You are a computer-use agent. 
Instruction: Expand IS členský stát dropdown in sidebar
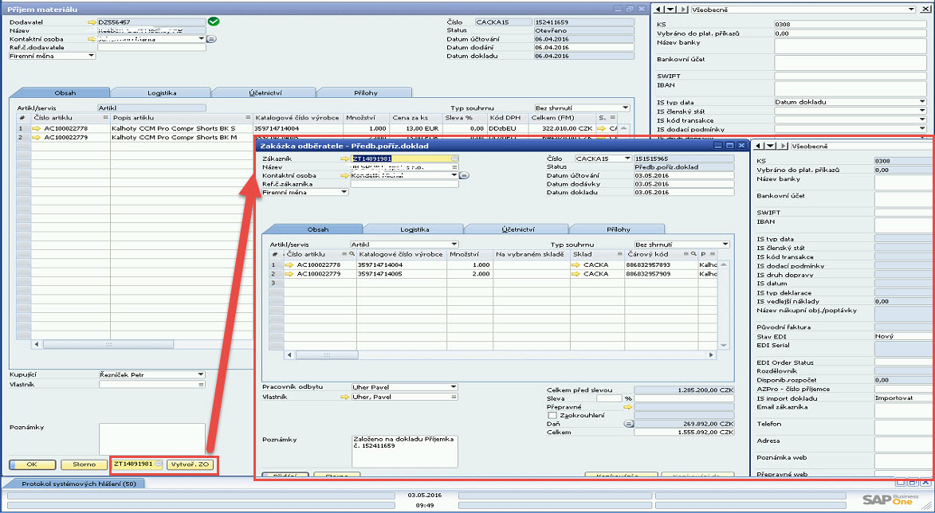923,111
